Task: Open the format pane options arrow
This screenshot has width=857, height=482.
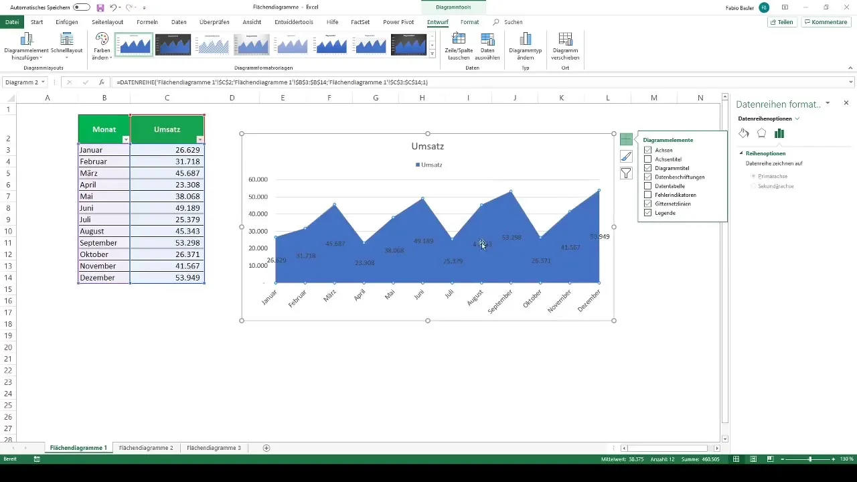Action: click(x=828, y=103)
